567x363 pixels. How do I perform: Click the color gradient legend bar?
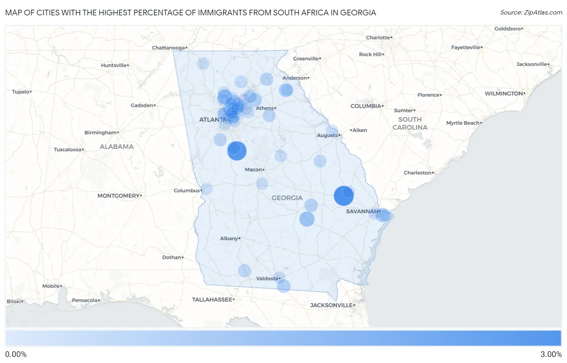click(x=283, y=338)
